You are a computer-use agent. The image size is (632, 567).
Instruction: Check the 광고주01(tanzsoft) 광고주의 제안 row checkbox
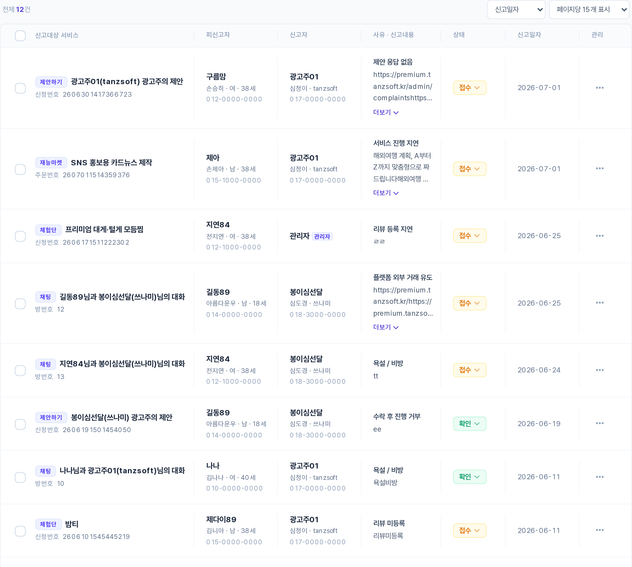[x=20, y=88]
